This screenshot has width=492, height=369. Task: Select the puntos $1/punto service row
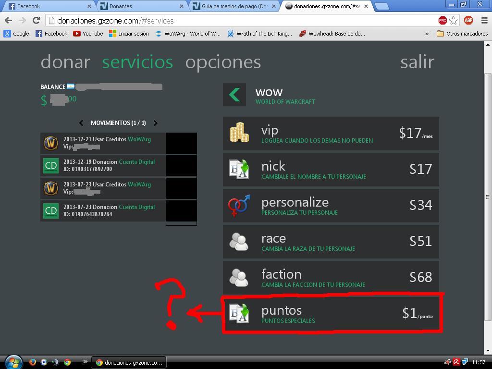(x=331, y=314)
